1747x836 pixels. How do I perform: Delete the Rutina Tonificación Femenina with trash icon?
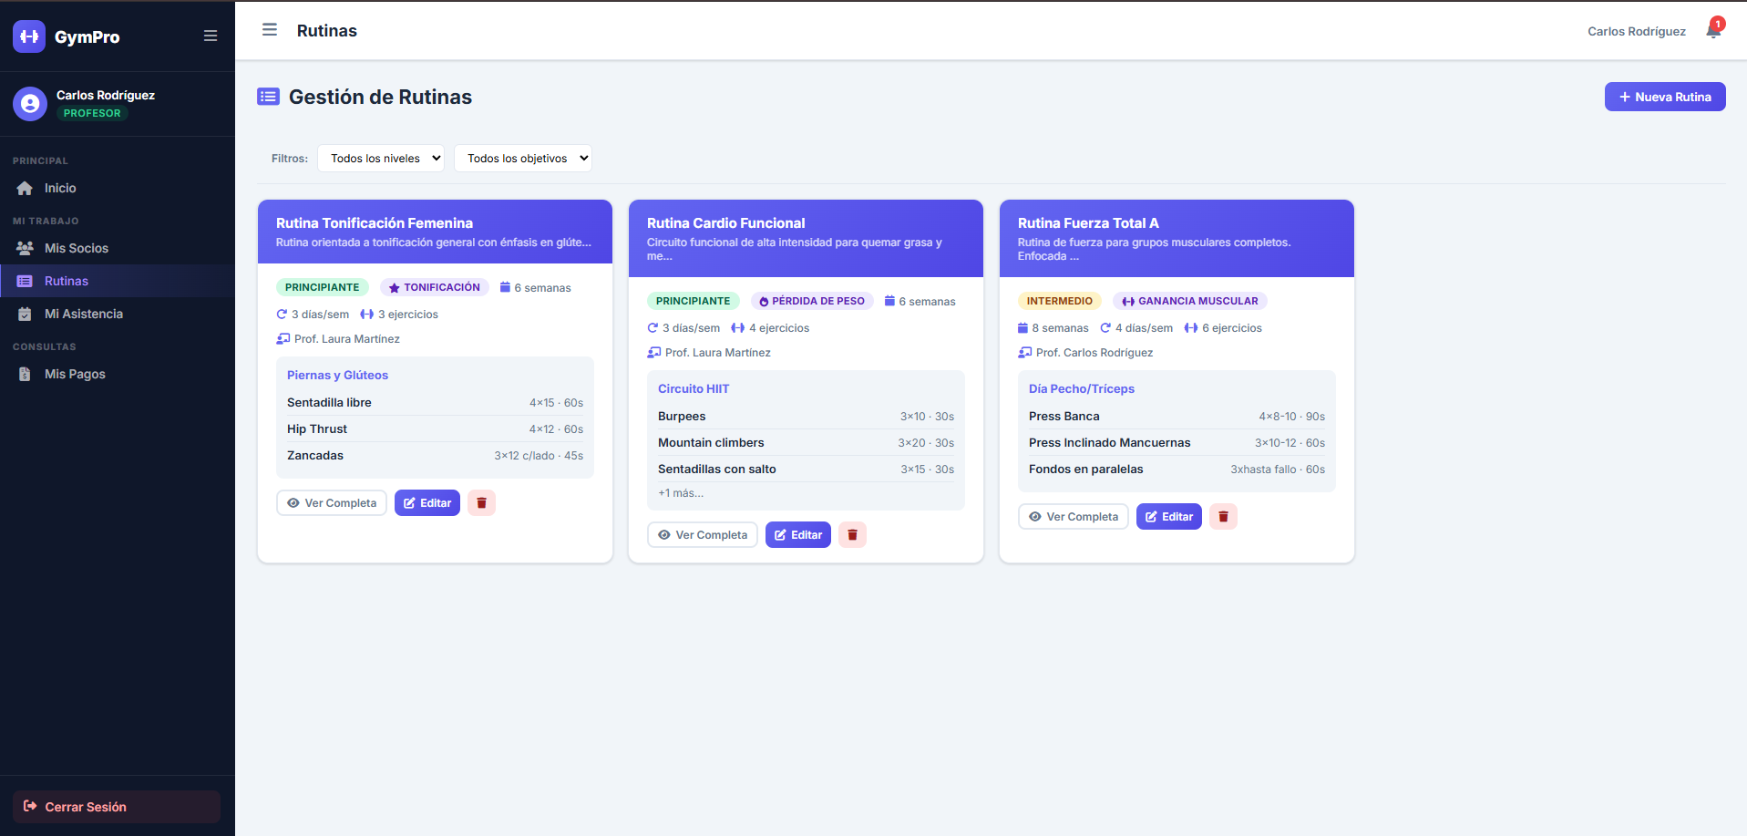[x=481, y=503]
